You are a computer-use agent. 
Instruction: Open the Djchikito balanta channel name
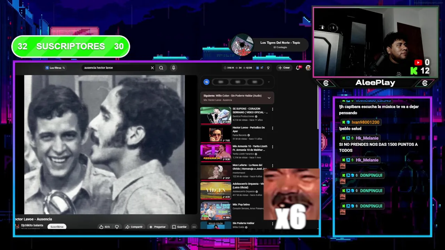(x=32, y=225)
